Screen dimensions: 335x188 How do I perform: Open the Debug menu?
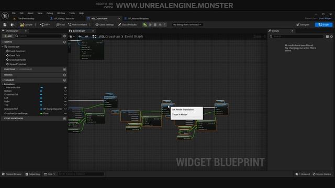(50, 13)
